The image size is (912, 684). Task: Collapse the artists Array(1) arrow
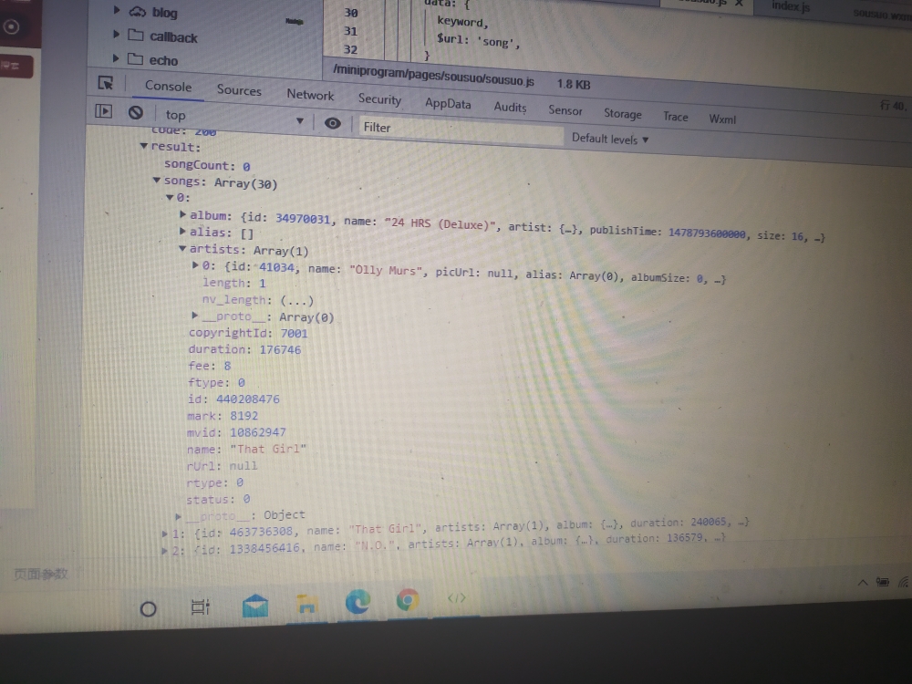182,248
